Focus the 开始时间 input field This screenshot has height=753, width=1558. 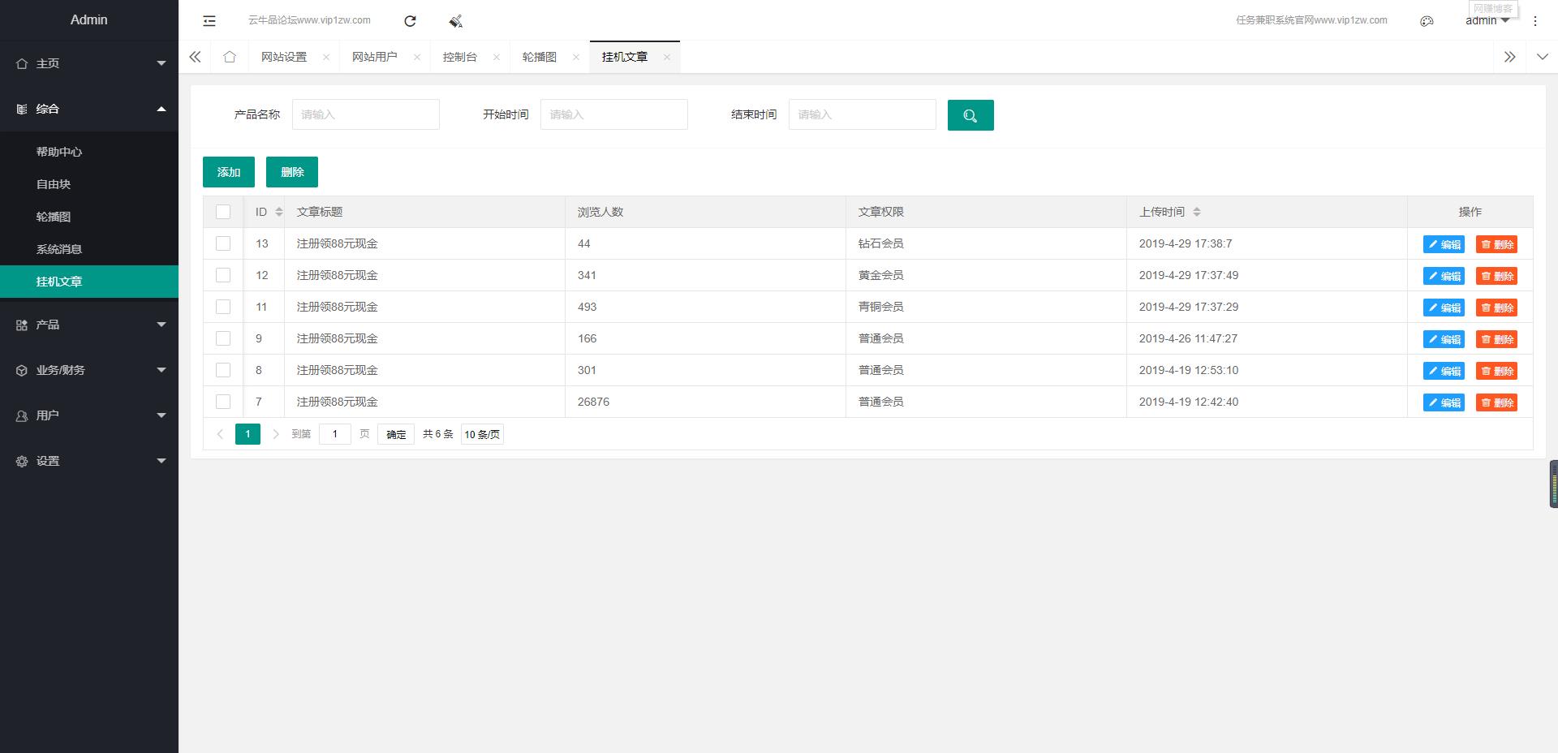(614, 114)
